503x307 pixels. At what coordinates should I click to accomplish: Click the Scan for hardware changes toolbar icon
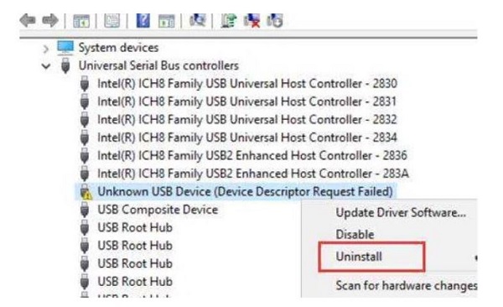click(x=198, y=21)
